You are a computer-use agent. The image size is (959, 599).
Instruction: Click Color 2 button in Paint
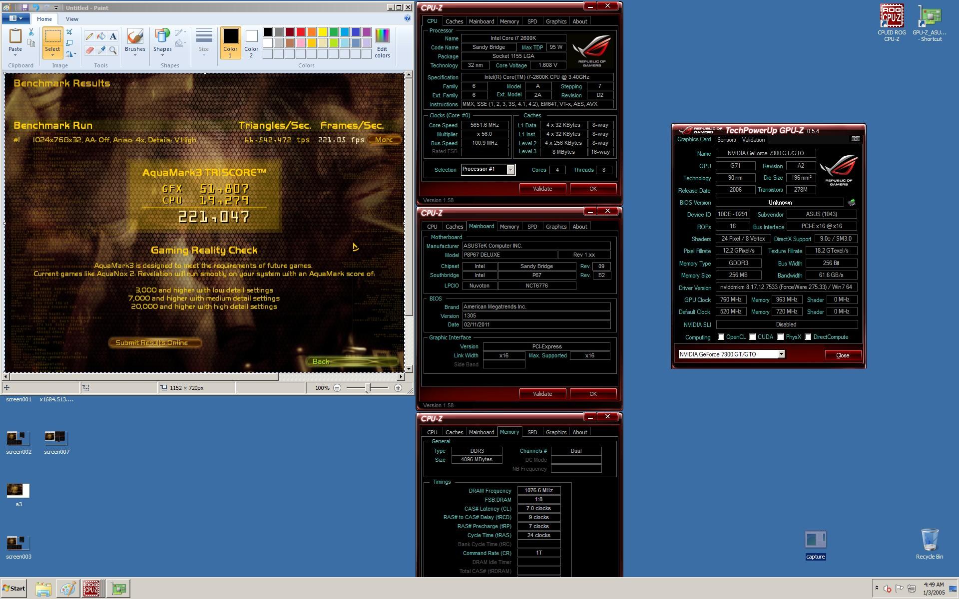pyautogui.click(x=251, y=43)
